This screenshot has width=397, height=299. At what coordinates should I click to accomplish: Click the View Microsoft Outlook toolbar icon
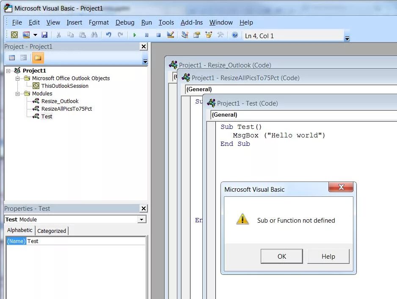point(14,35)
